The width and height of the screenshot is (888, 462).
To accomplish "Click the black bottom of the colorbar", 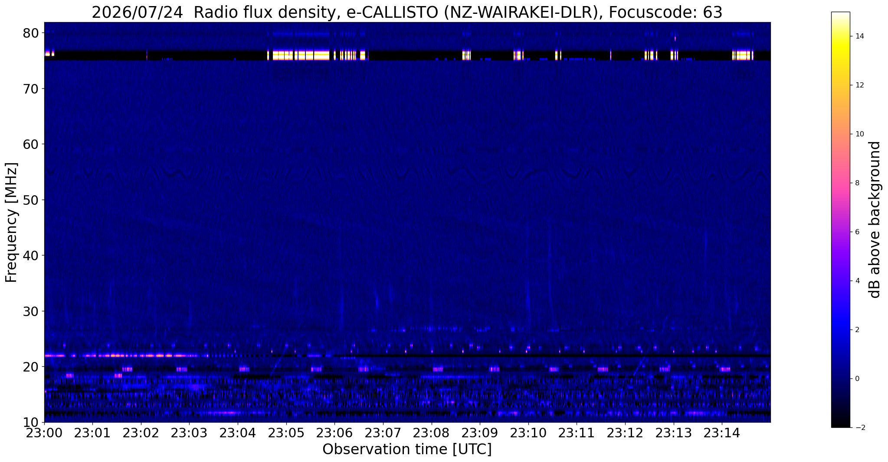I will tap(840, 425).
